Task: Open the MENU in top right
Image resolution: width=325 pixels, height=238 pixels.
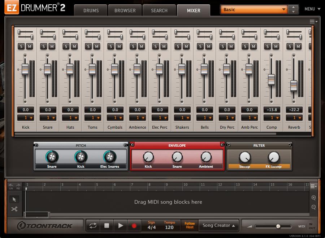Action: 312,9
